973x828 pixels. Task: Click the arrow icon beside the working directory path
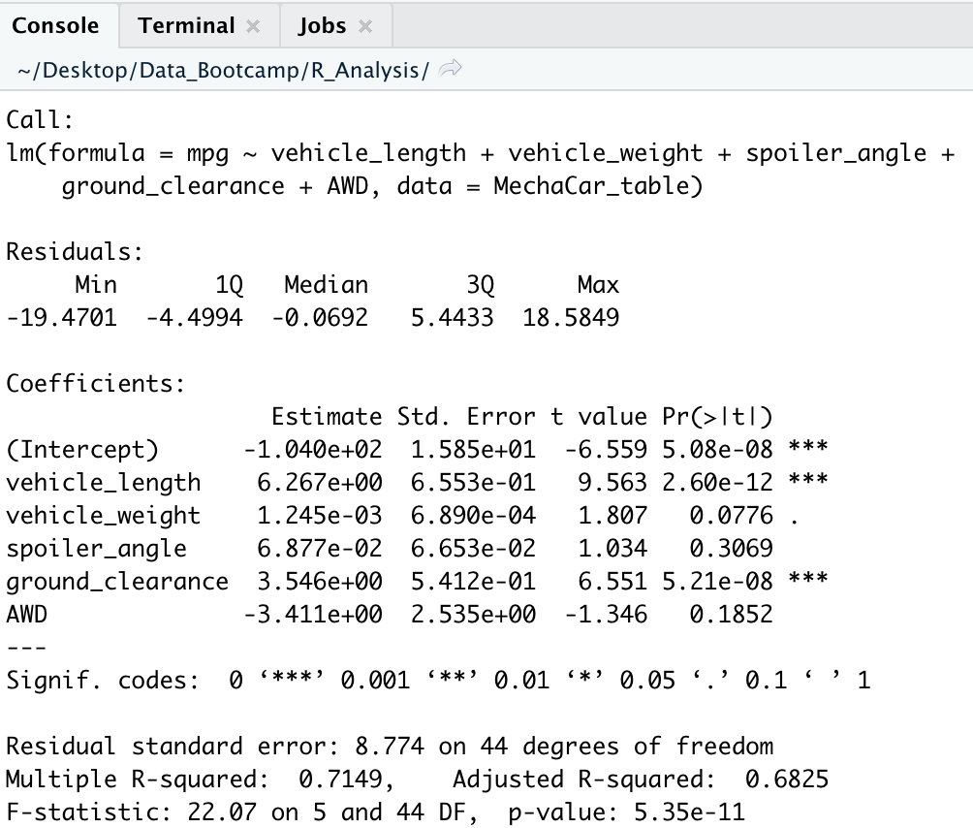click(446, 68)
